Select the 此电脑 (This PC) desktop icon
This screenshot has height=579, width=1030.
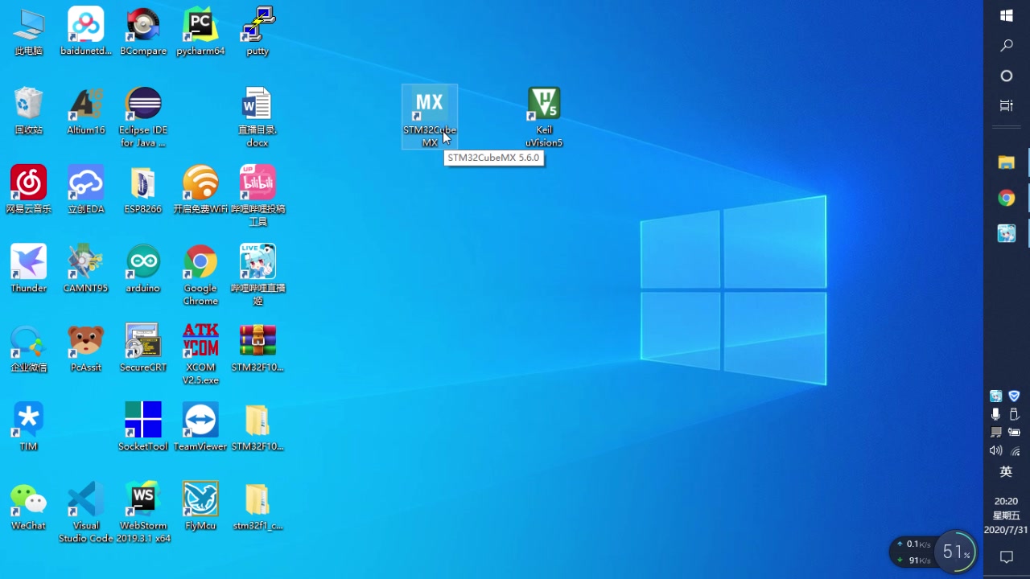pos(28,32)
